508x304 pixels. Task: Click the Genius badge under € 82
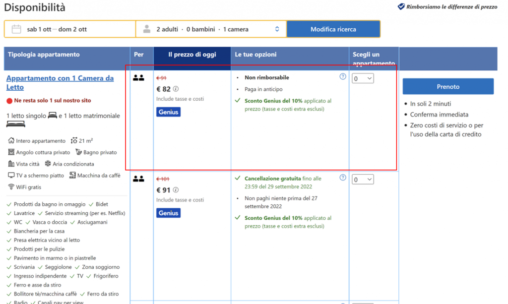[x=168, y=112]
